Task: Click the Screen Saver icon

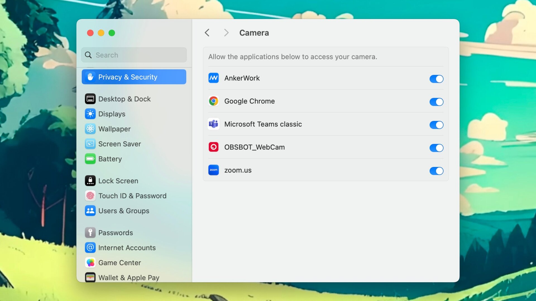Action: 90,144
